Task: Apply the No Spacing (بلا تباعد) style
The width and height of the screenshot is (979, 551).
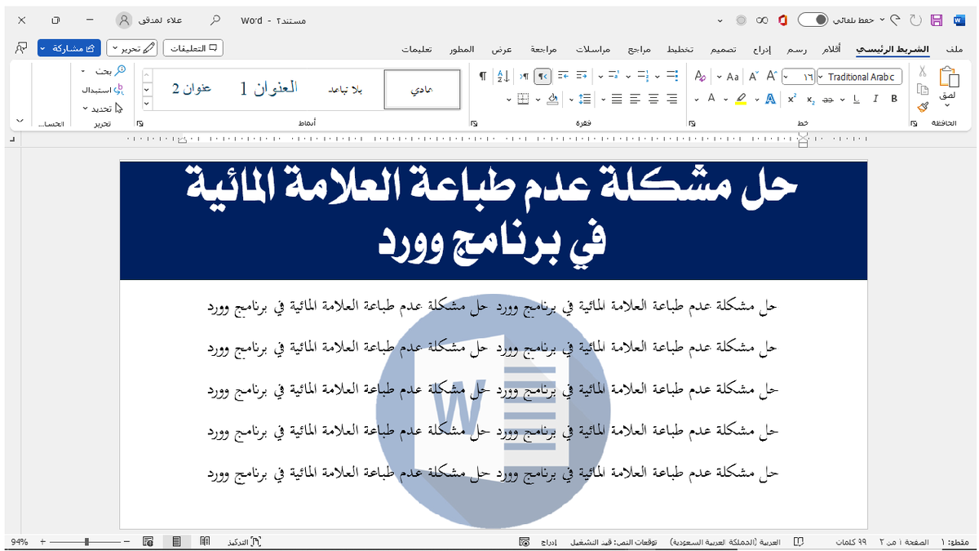Action: tap(345, 89)
